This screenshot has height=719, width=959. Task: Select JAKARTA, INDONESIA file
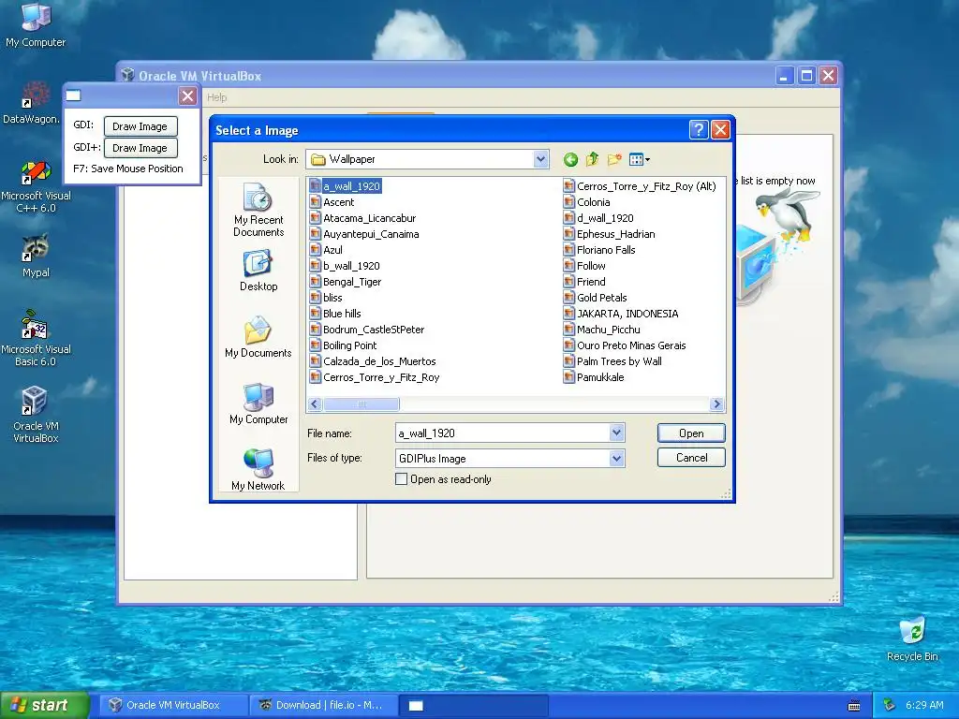(x=621, y=314)
